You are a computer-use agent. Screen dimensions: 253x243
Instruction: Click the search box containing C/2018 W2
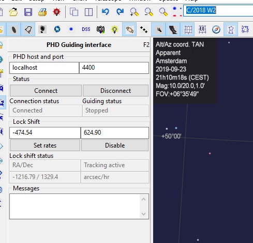(218, 10)
